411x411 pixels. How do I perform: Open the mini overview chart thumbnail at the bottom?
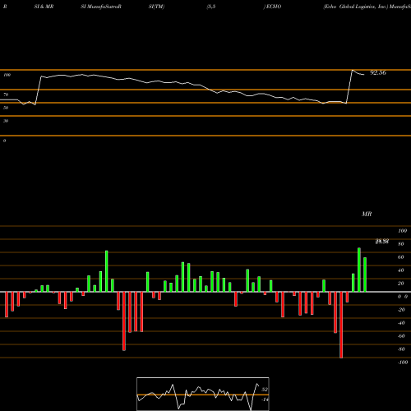203,394
